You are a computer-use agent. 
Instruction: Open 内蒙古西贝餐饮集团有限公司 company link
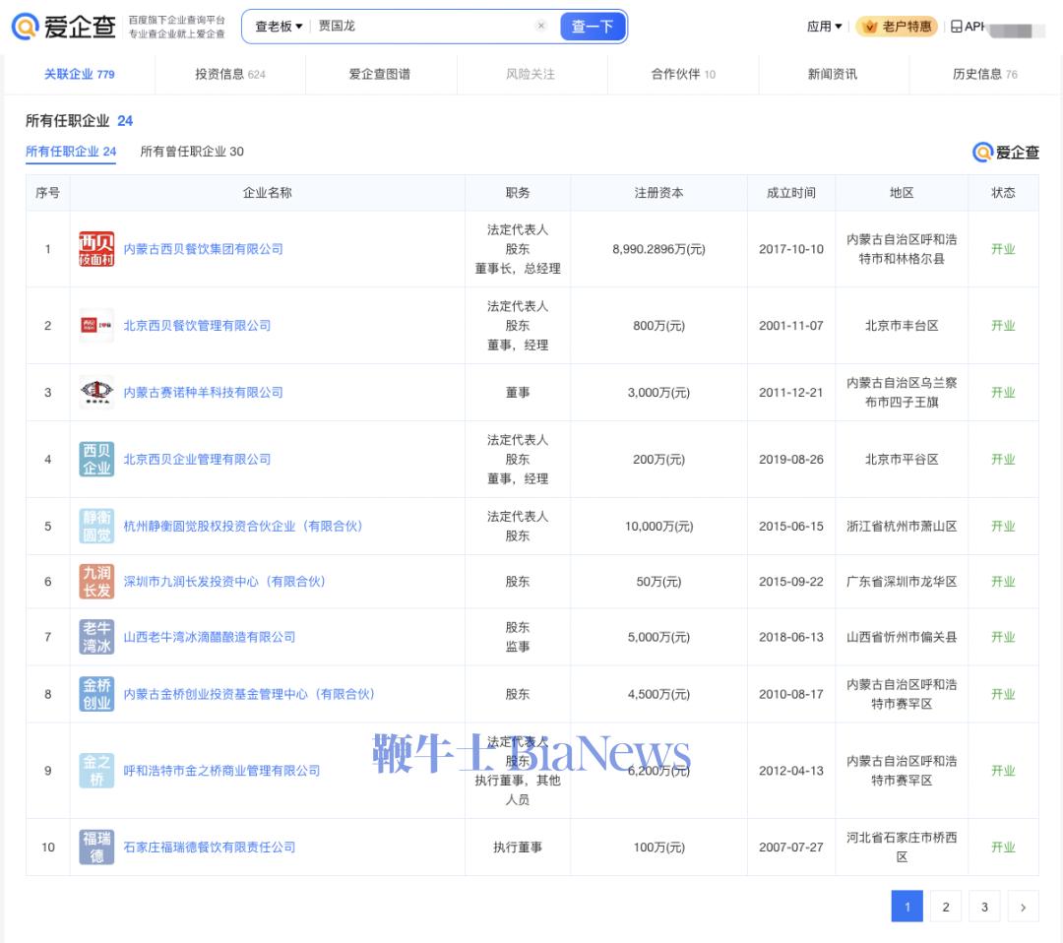coord(203,249)
